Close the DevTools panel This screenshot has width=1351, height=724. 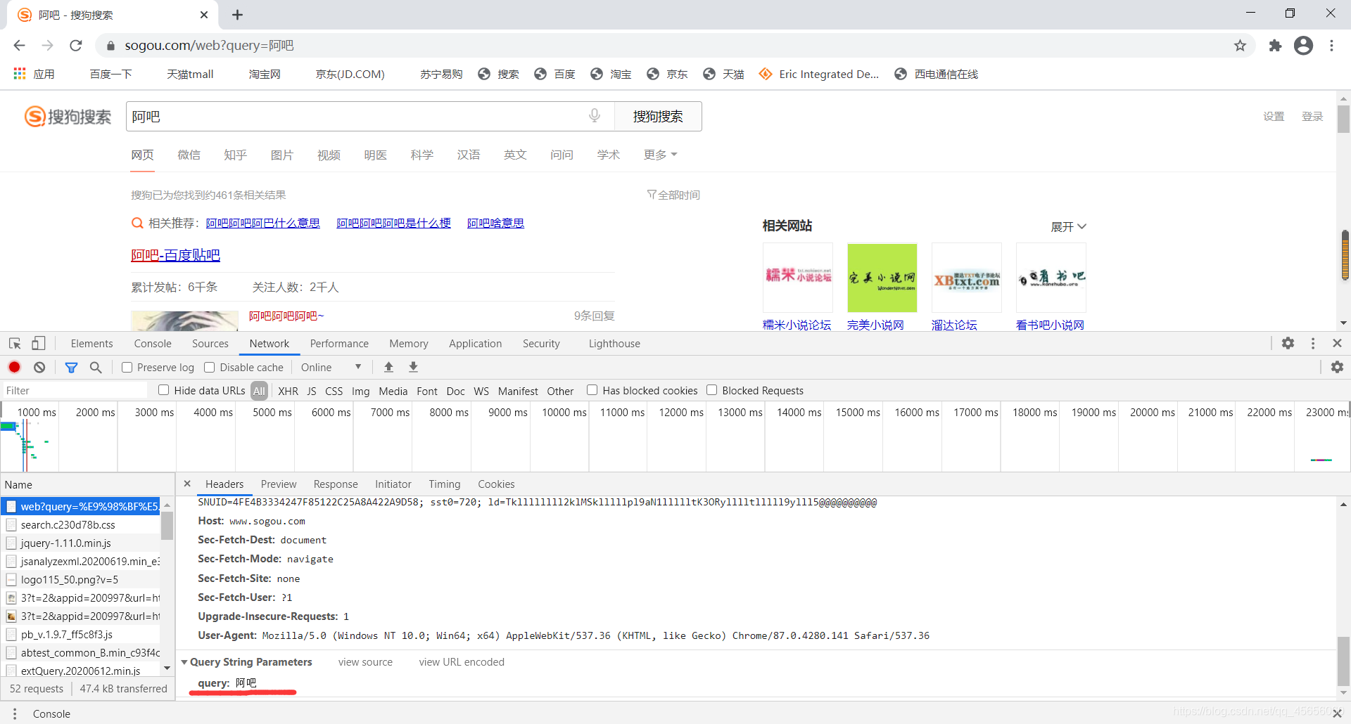[1337, 343]
